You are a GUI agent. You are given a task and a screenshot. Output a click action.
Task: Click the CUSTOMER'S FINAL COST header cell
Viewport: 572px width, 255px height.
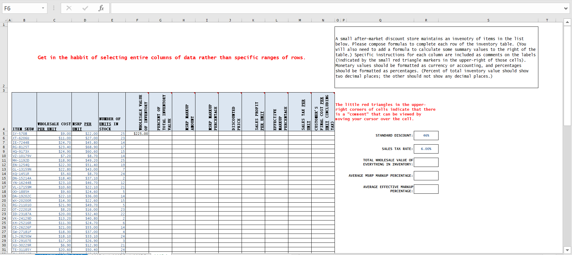tap(323, 112)
